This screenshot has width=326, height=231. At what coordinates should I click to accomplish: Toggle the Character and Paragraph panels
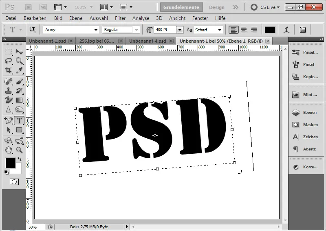pyautogui.click(x=303, y=30)
